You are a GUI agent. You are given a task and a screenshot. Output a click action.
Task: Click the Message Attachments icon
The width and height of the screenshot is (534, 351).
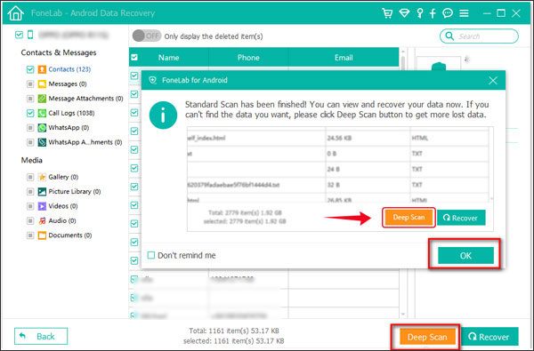coord(42,99)
